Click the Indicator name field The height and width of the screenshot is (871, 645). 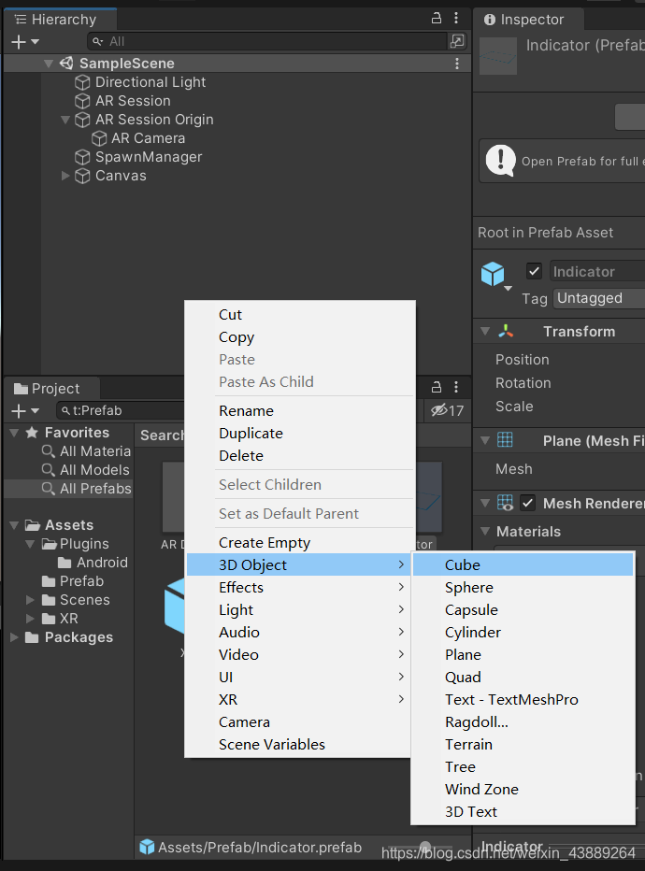click(x=597, y=272)
